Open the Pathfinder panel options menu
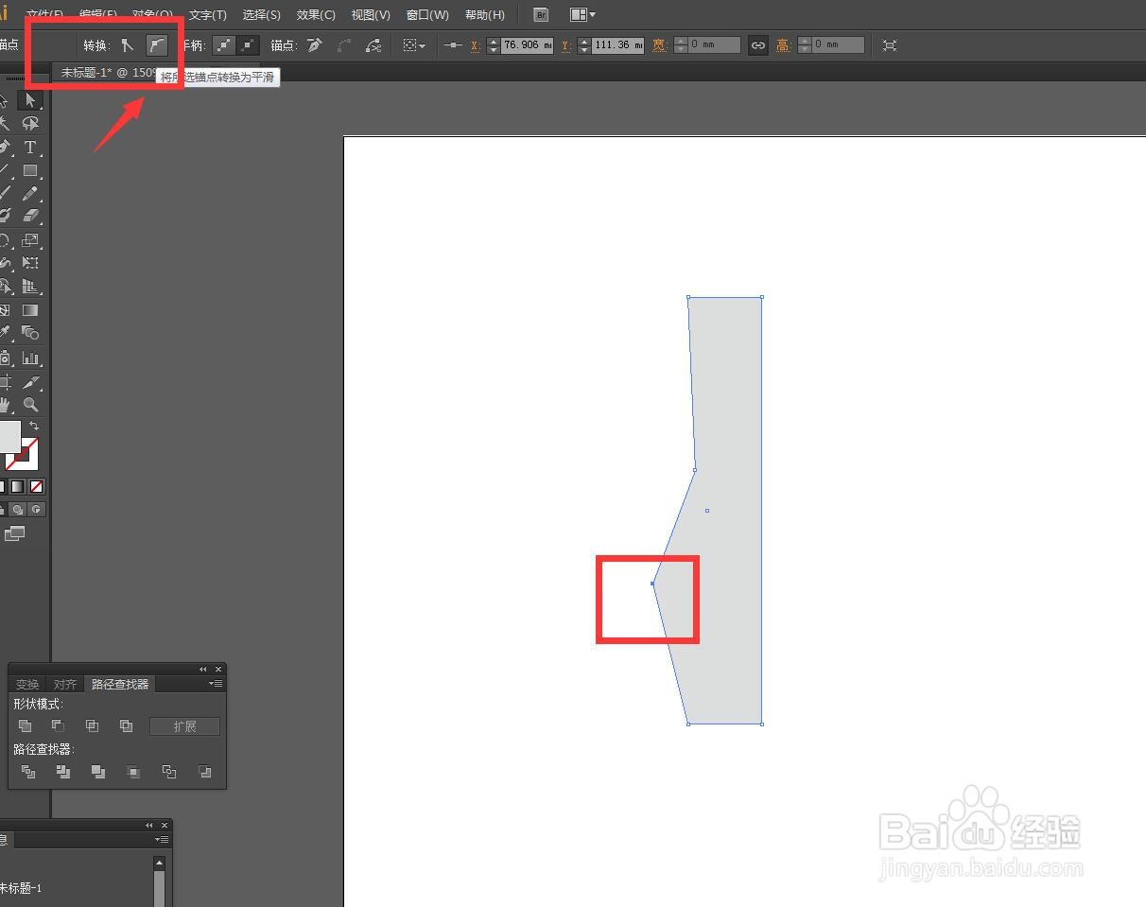This screenshot has height=907, width=1146. [216, 684]
